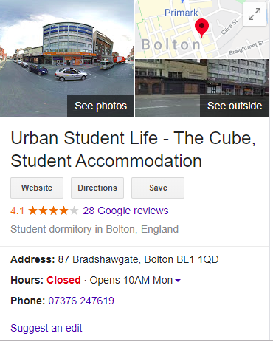This screenshot has height=342, width=273.
Task: Click the Bolton map area
Action: [x=171, y=45]
